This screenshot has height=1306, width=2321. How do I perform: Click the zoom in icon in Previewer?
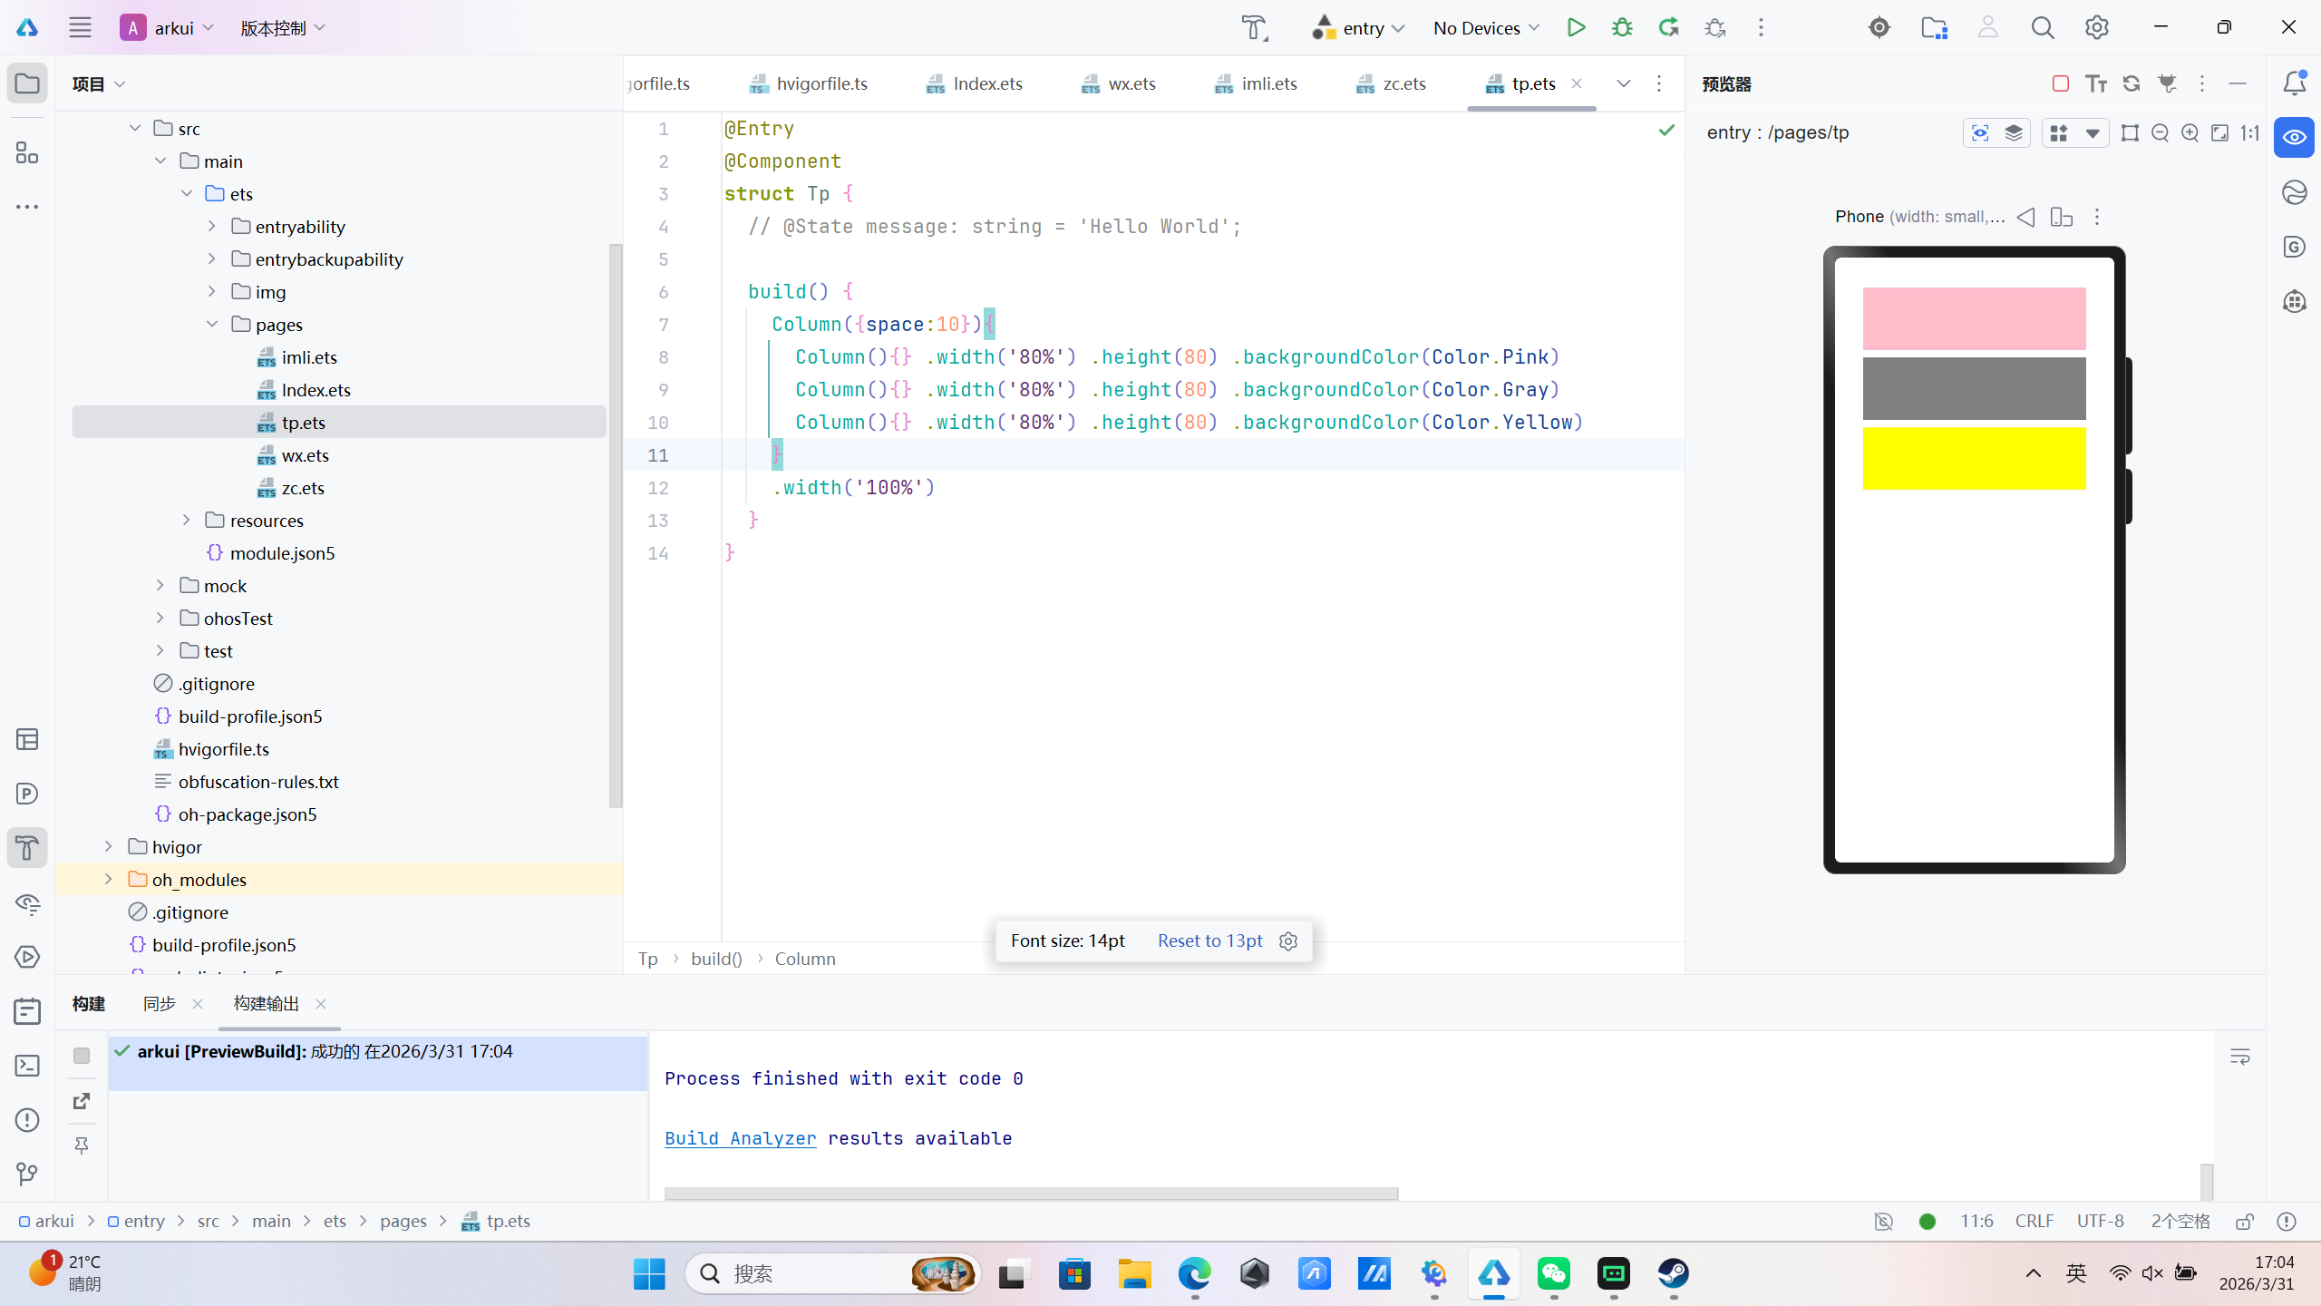point(2190,133)
